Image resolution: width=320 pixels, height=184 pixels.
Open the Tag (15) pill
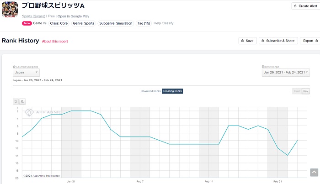[144, 23]
